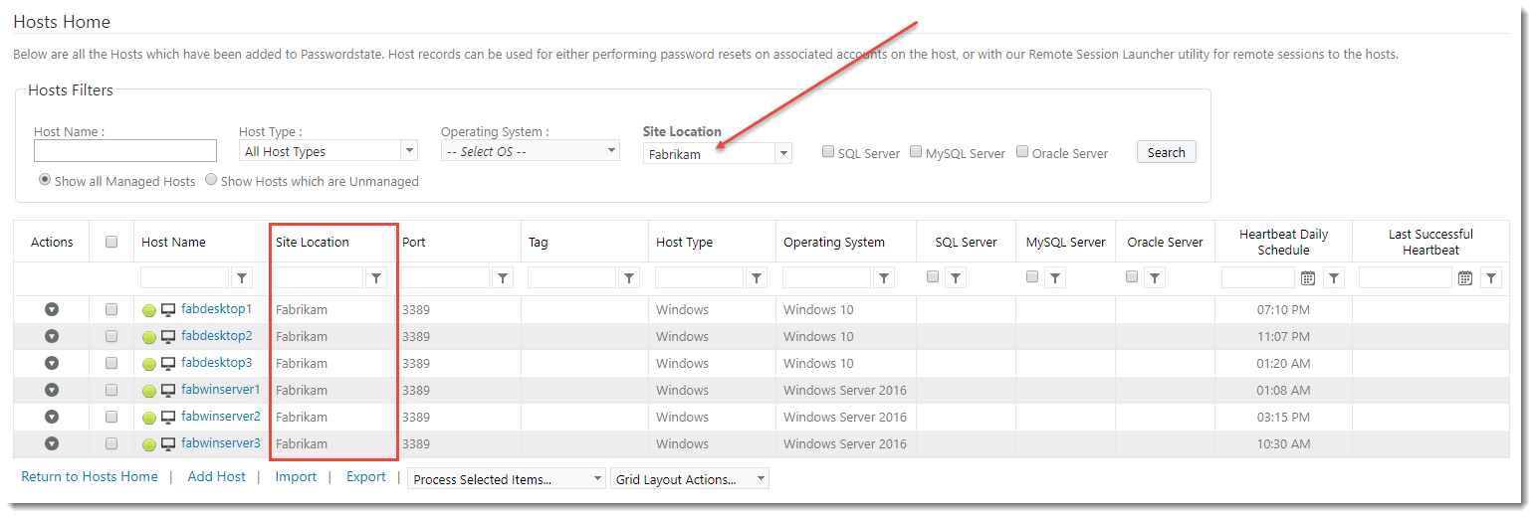
Task: Sort by the Host Type column header
Action: [x=684, y=242]
